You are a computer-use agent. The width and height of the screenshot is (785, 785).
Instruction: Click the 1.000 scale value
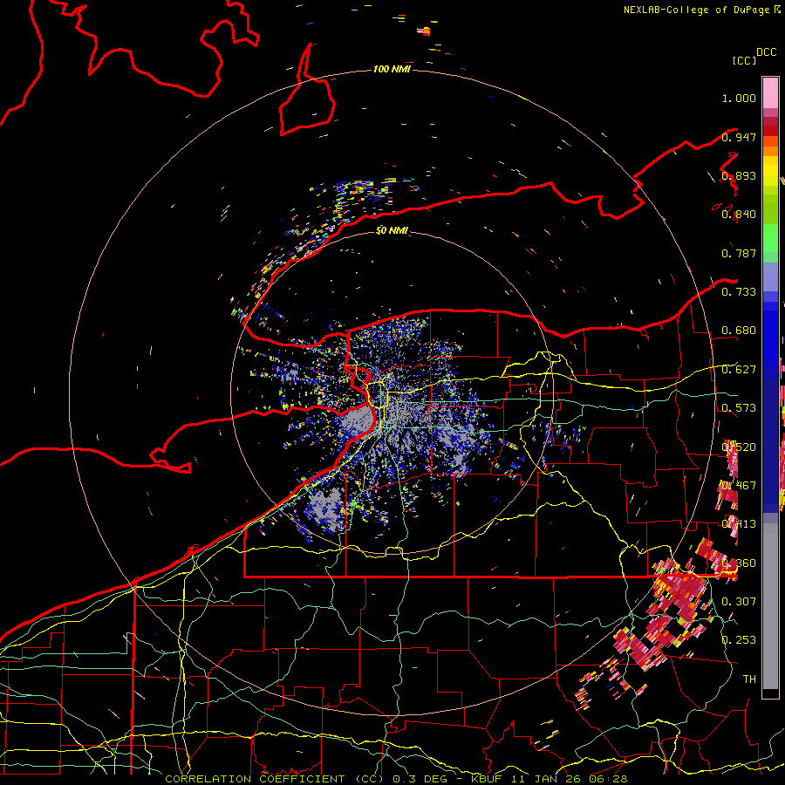739,98
